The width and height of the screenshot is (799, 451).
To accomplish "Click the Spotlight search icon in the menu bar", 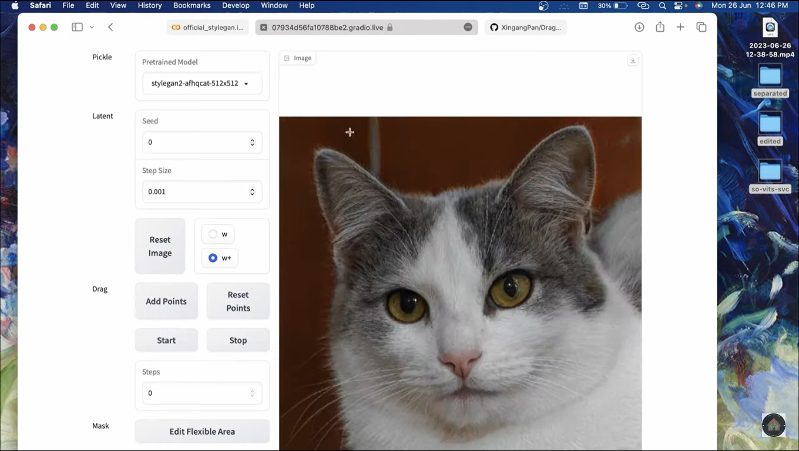I will click(x=662, y=6).
